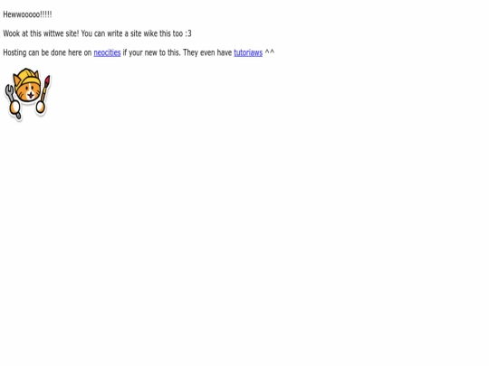This screenshot has height=366, width=489.
Task: Click the cat's paw gripping the wrench
Action: (14, 107)
